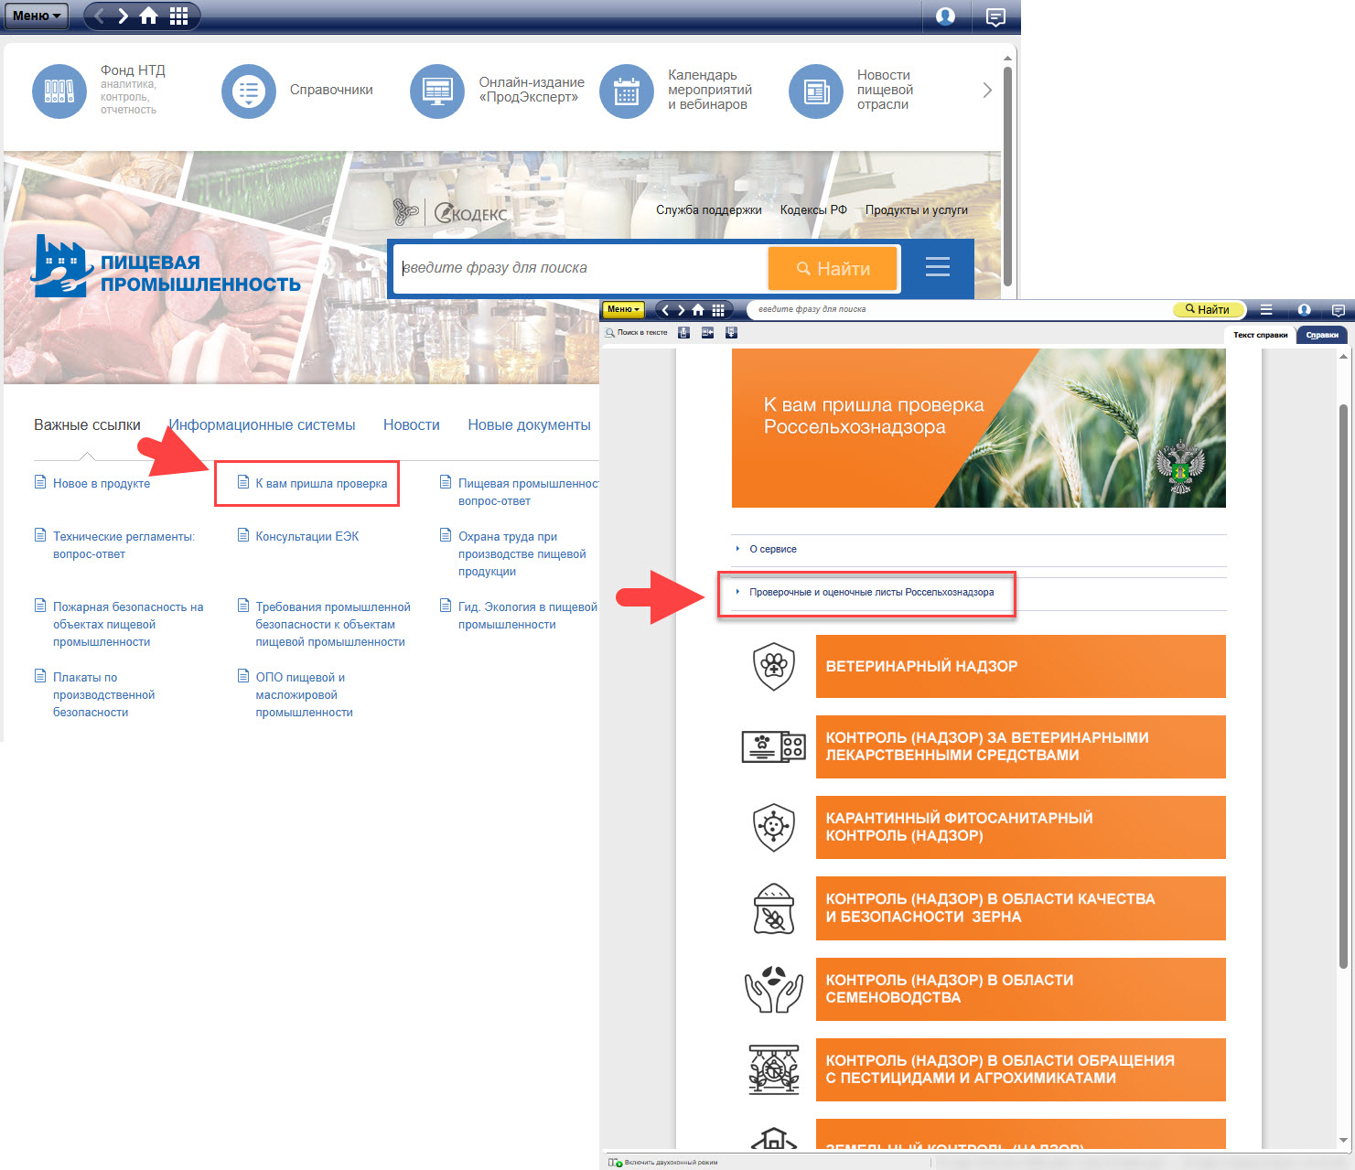Open the Меню dropdown in the main window

pos(37,16)
